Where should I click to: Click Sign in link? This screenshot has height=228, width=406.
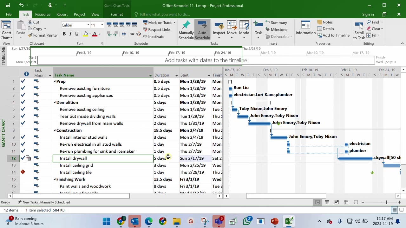(x=368, y=14)
